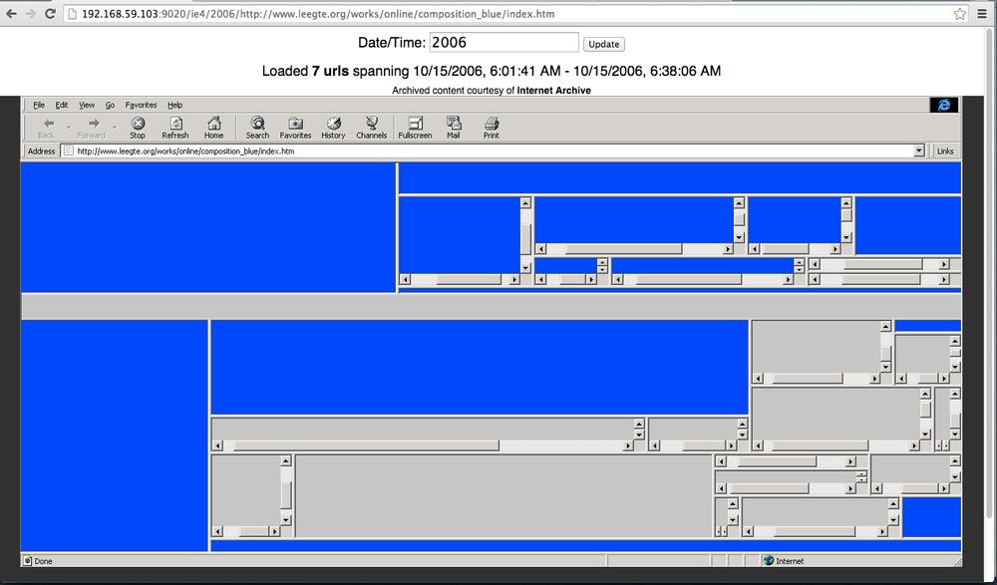Open the Forward button history dropdown arrow
This screenshot has height=585, width=997.
(x=115, y=128)
